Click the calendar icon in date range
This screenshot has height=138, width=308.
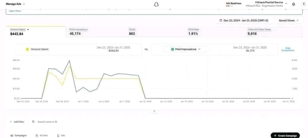[x=221, y=20]
